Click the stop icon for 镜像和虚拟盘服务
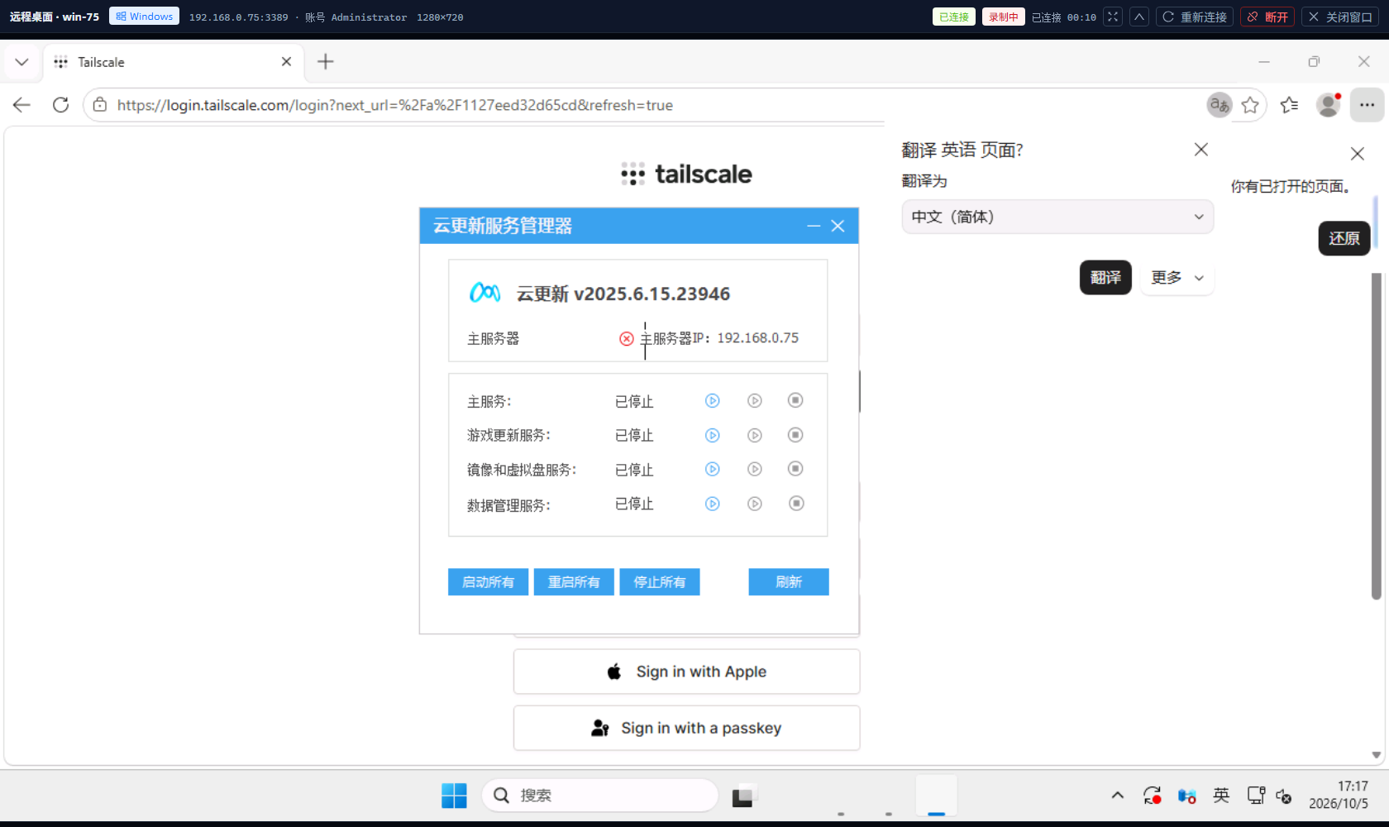The width and height of the screenshot is (1389, 827). tap(795, 469)
